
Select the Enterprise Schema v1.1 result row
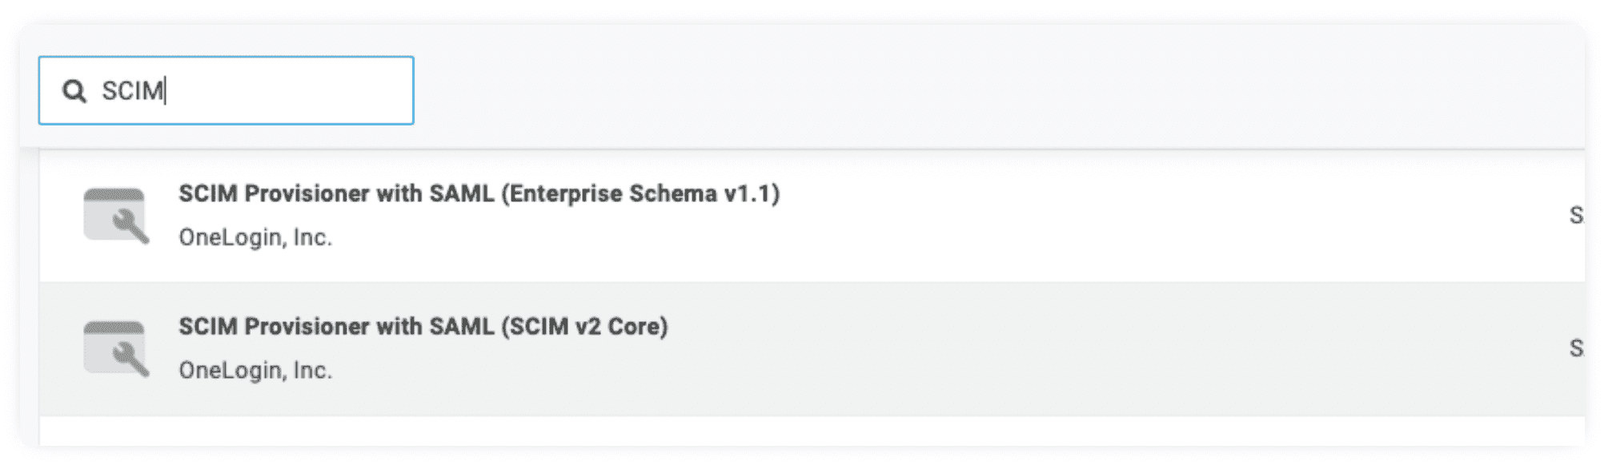coord(960,216)
